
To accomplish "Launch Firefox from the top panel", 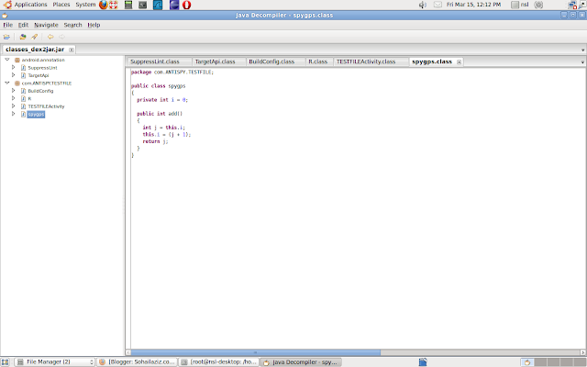I will [x=104, y=5].
